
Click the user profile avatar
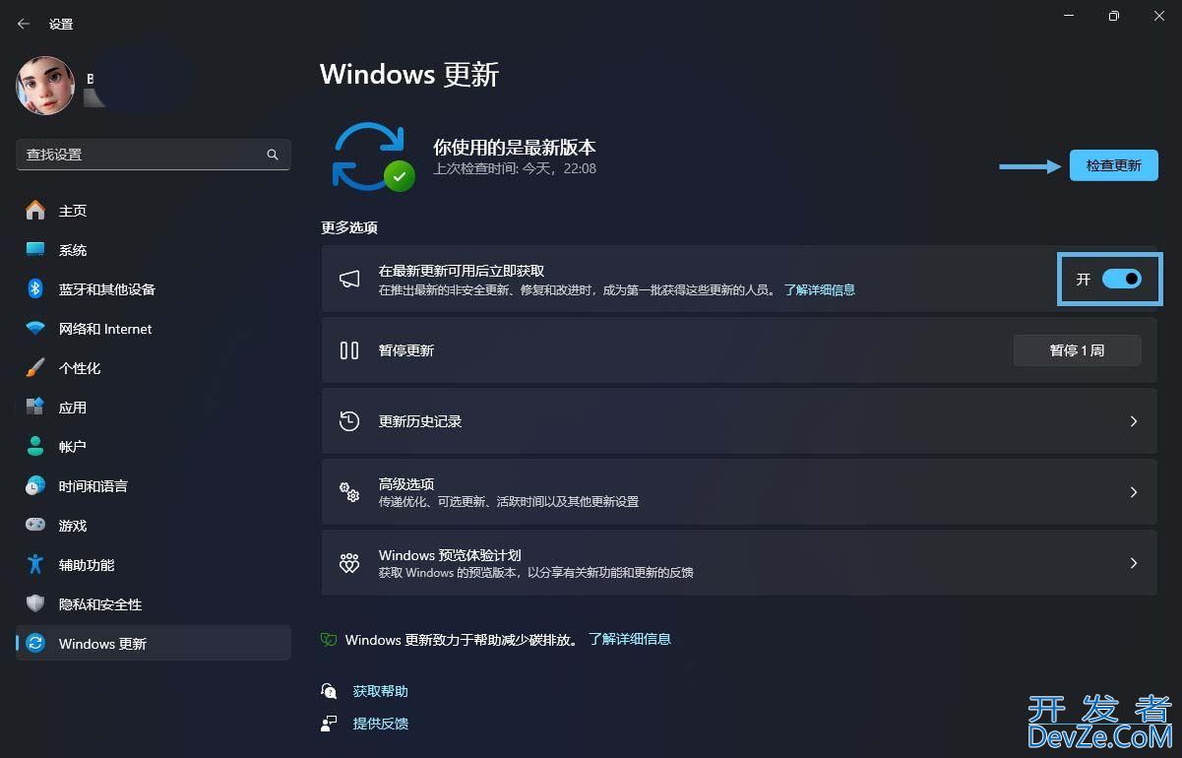coord(45,86)
